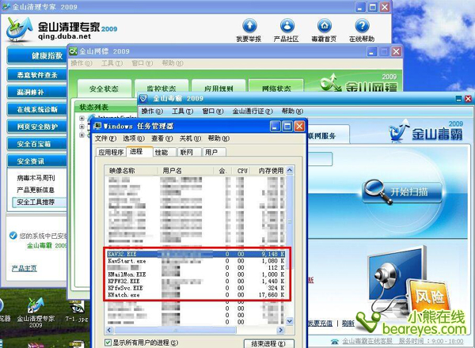Select 病毒木马周刊 under 安全资讯
The image size is (475, 348).
[36, 178]
